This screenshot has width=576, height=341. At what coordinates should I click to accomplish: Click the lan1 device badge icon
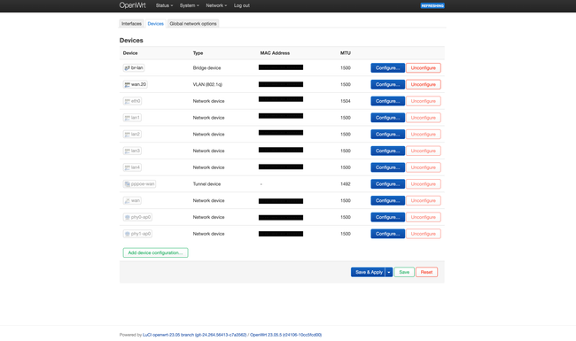tap(127, 118)
